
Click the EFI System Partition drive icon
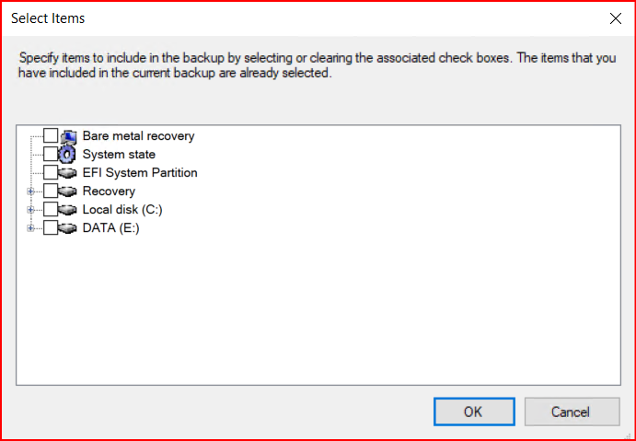pyautogui.click(x=68, y=173)
